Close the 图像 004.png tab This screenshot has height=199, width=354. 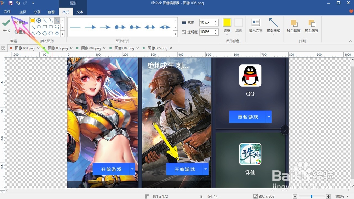(x=137, y=48)
